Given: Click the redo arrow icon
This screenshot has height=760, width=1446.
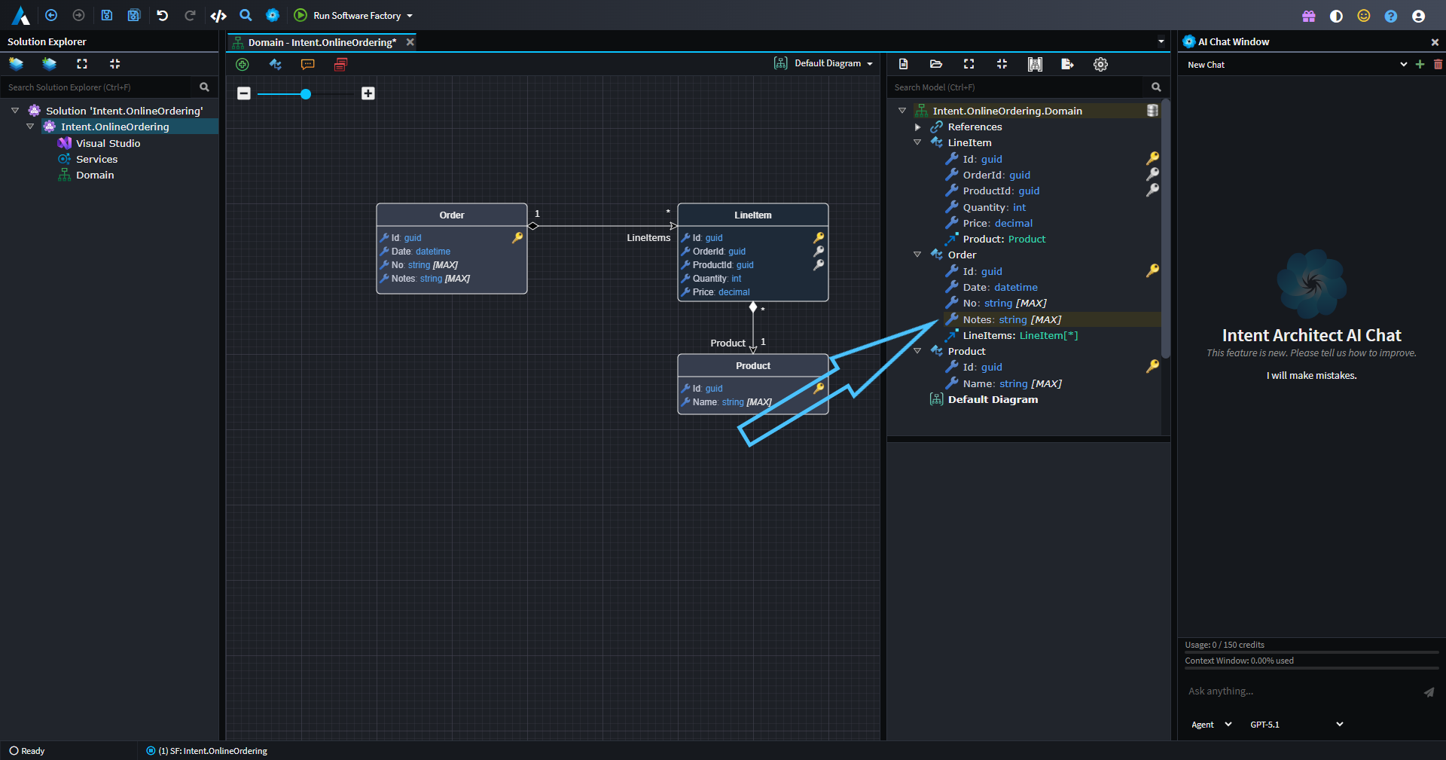Looking at the screenshot, I should coord(190,15).
